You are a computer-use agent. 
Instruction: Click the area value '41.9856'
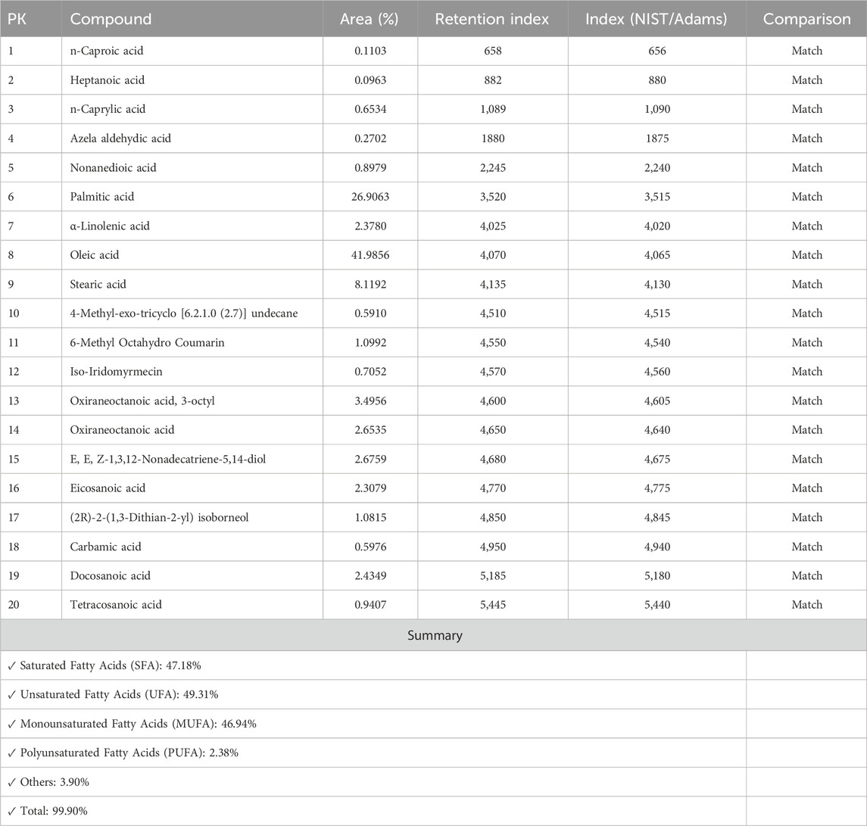point(370,255)
